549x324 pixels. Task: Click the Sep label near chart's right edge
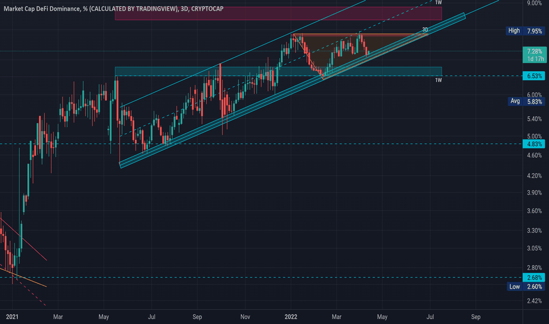click(x=475, y=317)
